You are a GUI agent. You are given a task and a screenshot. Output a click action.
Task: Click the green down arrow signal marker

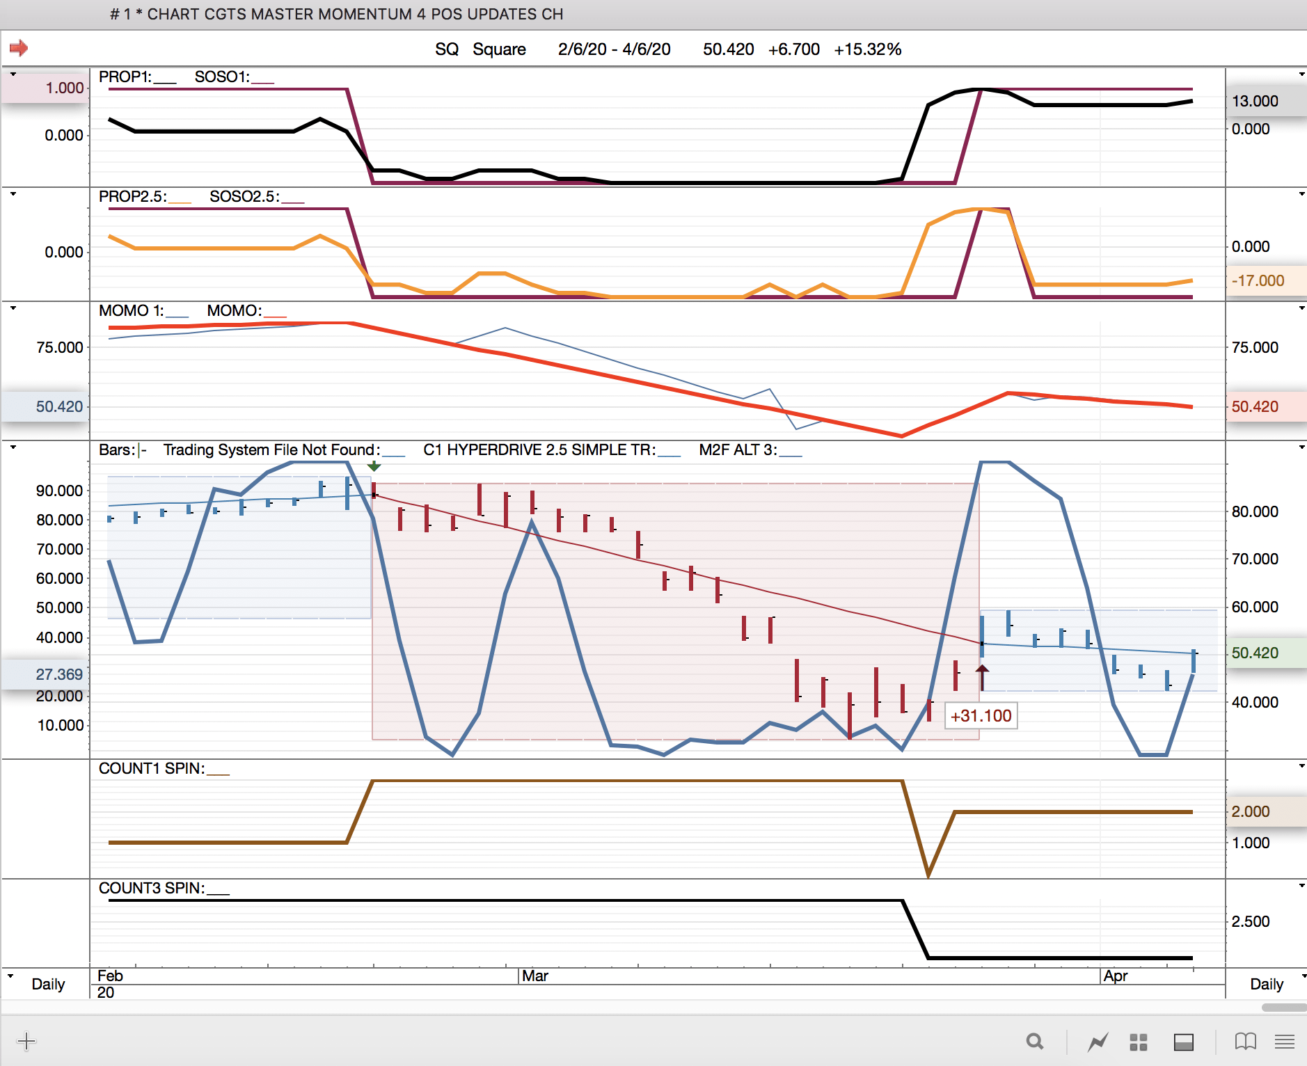pos(374,466)
